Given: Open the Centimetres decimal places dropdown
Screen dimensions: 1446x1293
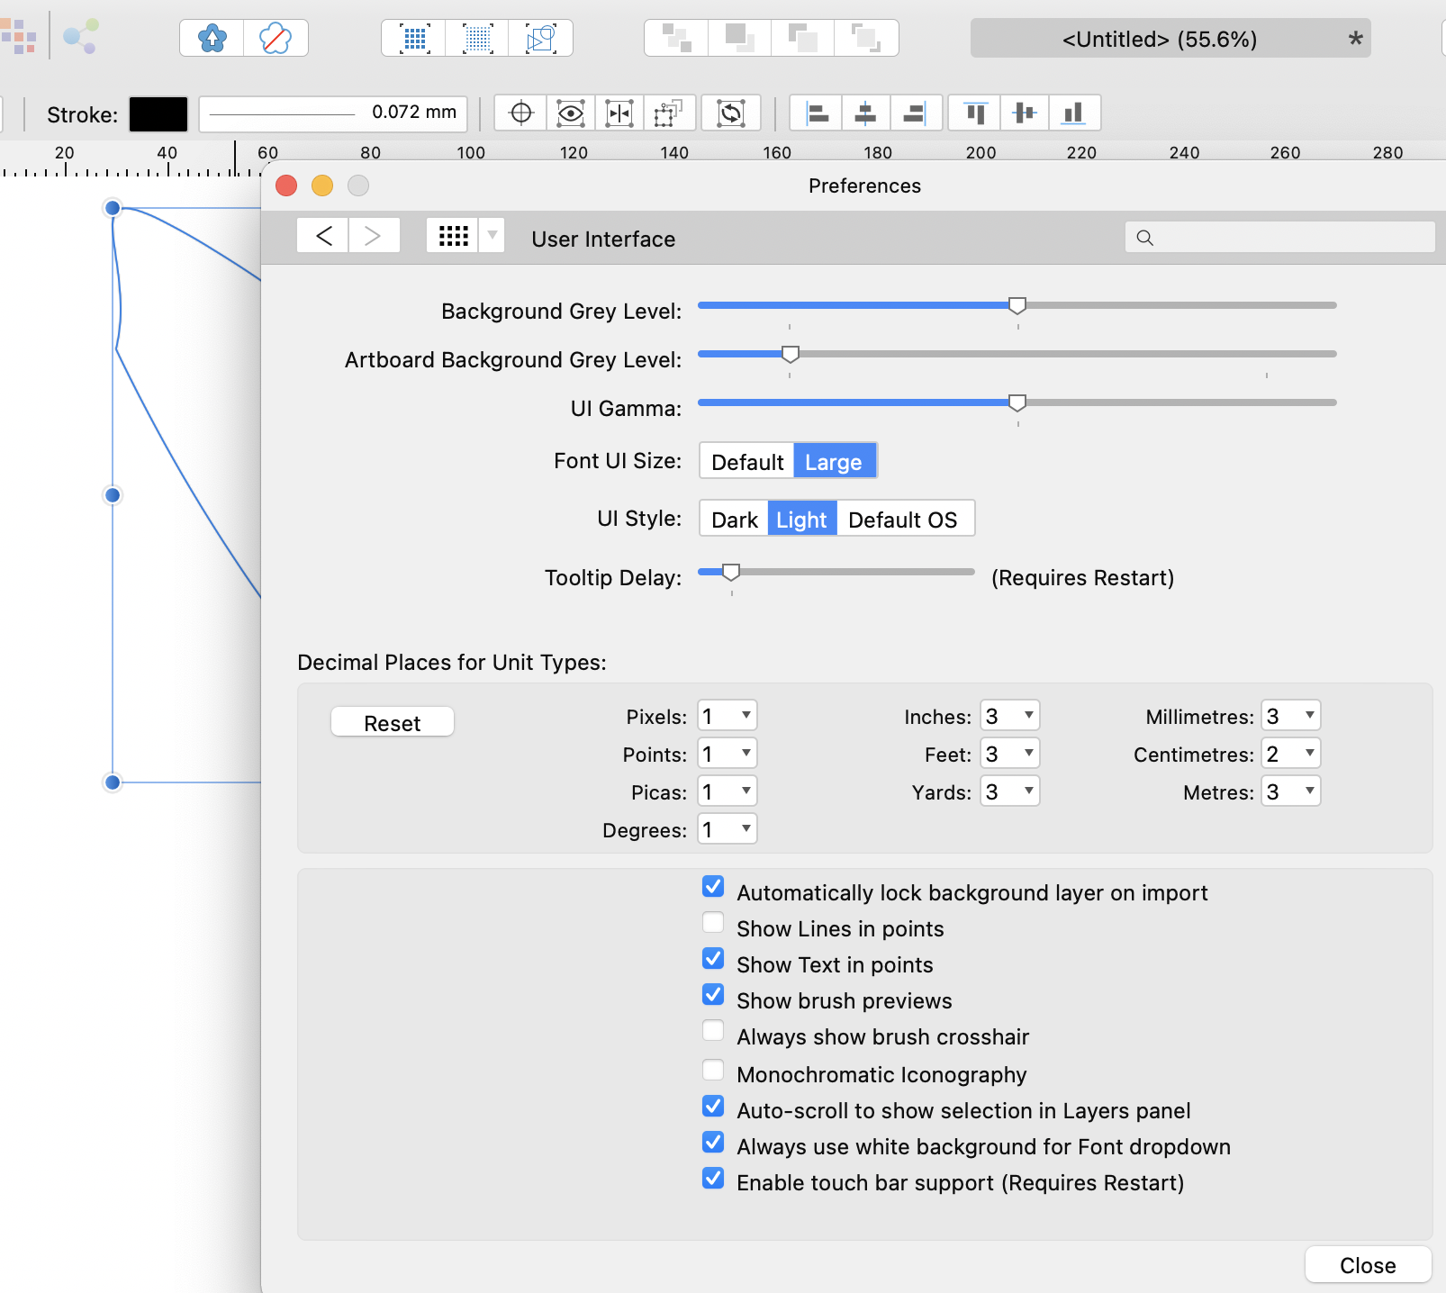Looking at the screenshot, I should point(1291,754).
